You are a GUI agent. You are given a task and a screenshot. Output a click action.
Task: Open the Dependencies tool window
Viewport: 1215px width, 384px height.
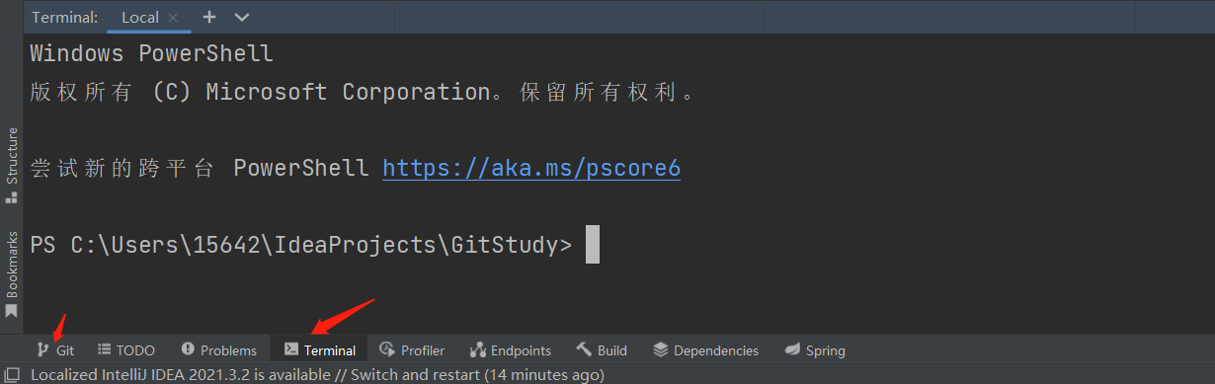point(706,349)
